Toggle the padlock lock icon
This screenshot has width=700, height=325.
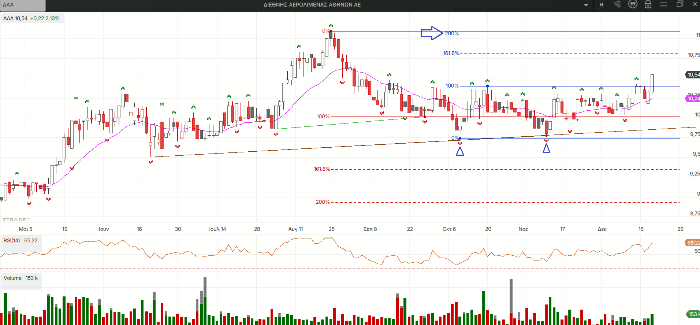pyautogui.click(x=648, y=4)
